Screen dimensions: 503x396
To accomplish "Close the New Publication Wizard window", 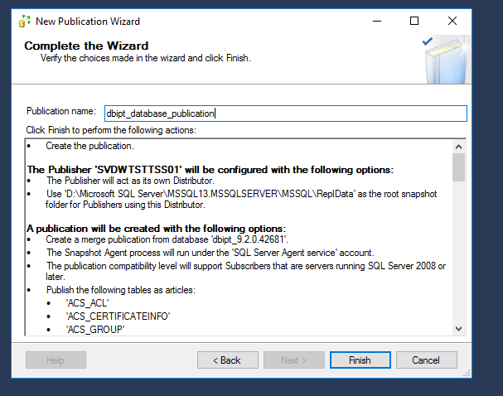I will coord(452,22).
